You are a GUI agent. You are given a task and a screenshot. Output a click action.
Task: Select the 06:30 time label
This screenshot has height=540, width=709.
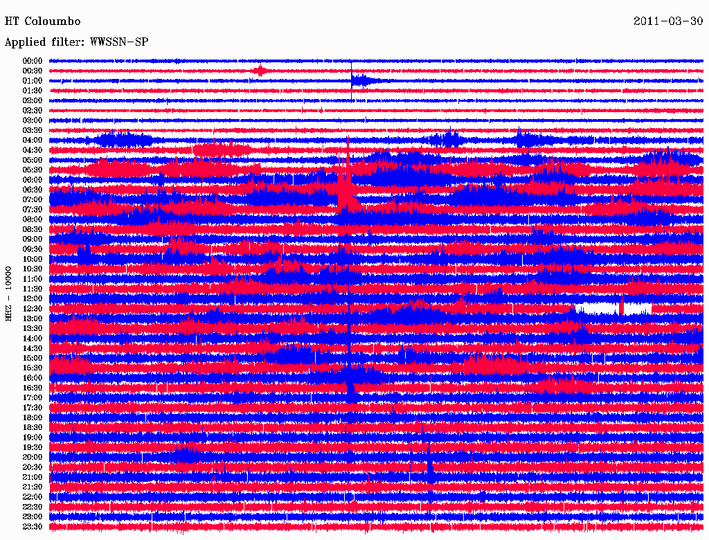tap(32, 190)
